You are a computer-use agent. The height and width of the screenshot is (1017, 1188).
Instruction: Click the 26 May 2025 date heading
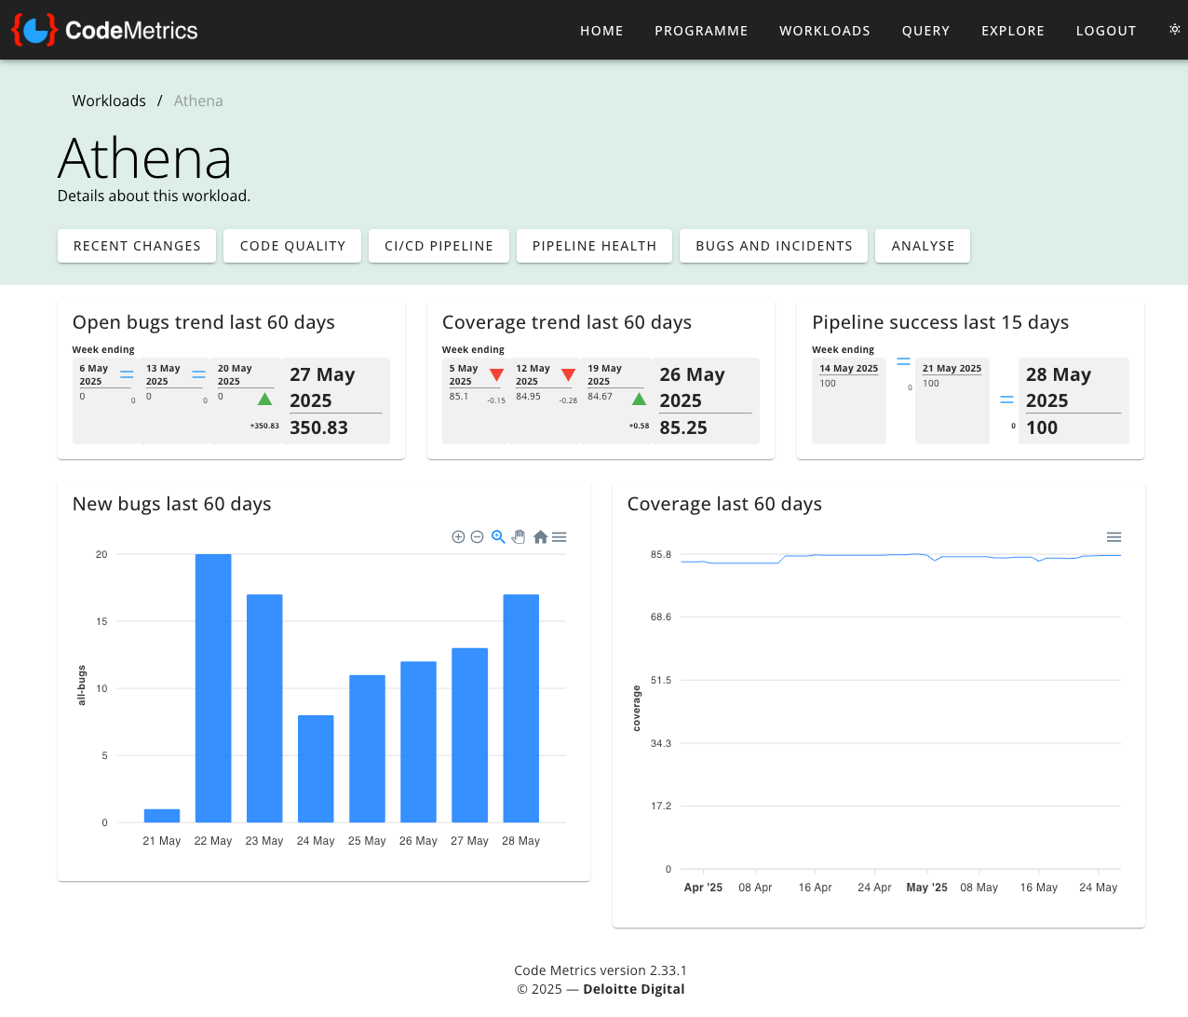692,387
